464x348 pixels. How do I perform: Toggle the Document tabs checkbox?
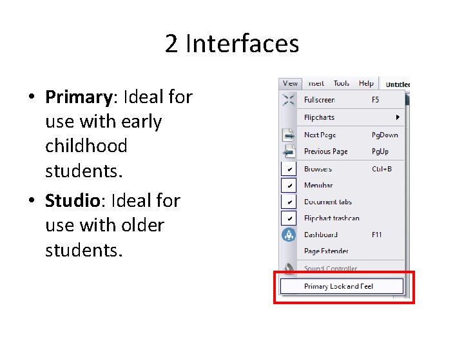click(289, 202)
